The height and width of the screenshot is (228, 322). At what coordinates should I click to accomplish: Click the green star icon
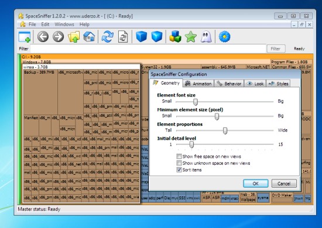[x=191, y=37]
